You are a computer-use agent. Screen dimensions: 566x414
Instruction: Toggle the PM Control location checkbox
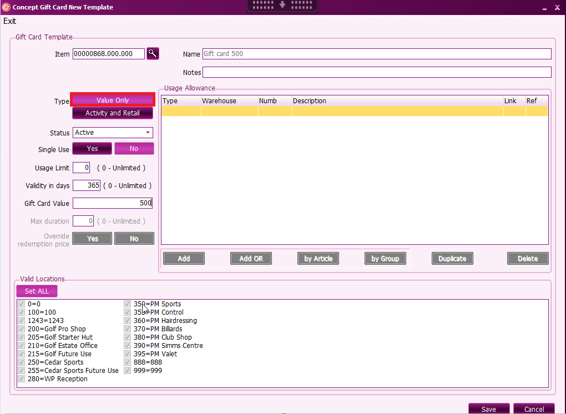(127, 312)
